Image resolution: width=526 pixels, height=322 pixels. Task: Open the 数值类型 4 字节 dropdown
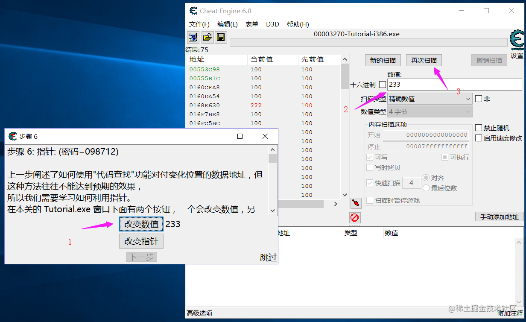(430, 112)
